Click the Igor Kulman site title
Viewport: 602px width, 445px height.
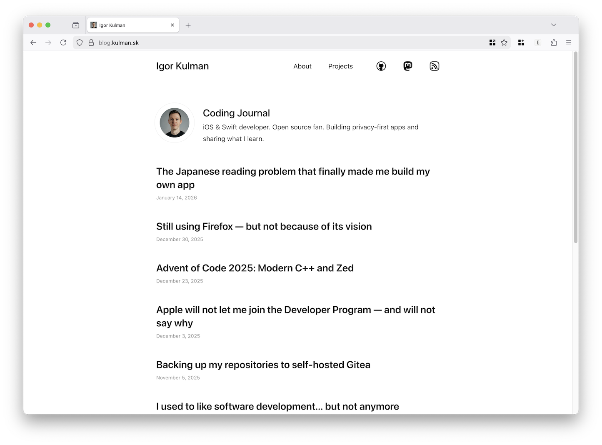coord(182,66)
